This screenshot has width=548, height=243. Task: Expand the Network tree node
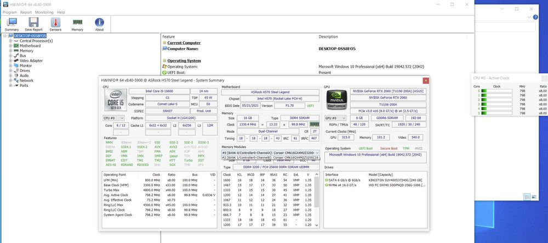coord(10,80)
